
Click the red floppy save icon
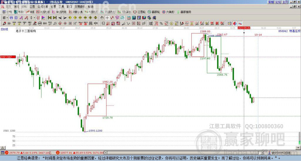pos(144,18)
